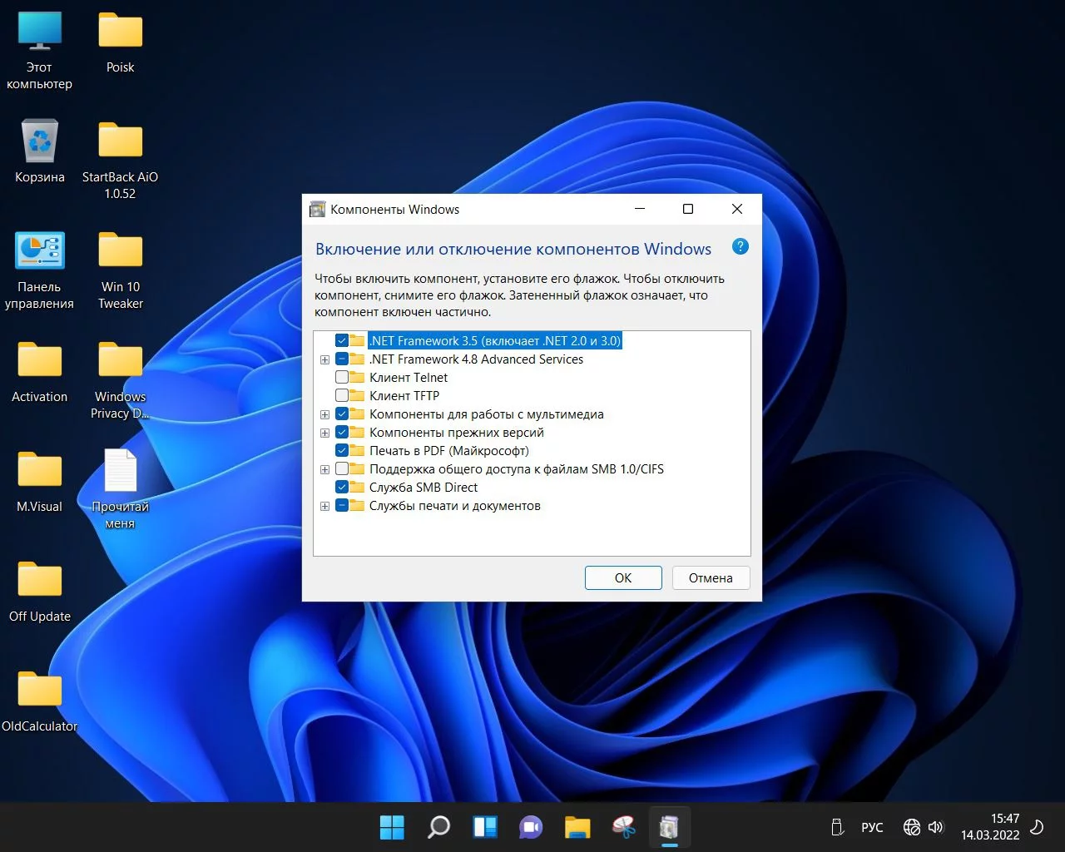This screenshot has height=852, width=1065.
Task: Expand .NET Framework 4.8 Advanced Services node
Action: point(324,360)
